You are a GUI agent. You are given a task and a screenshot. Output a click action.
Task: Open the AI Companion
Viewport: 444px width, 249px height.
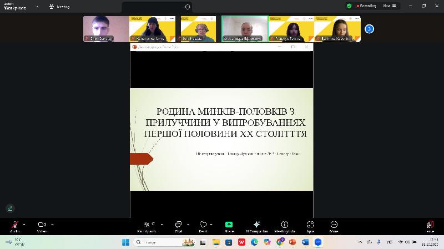point(256,225)
